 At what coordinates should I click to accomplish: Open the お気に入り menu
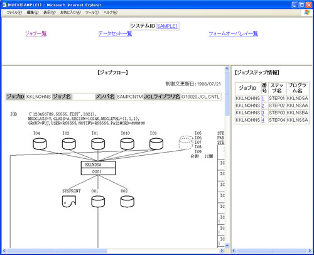click(x=70, y=13)
